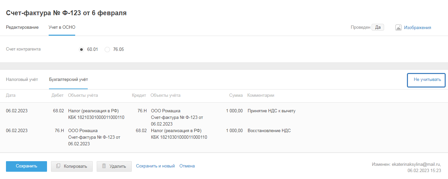Open the Учет в ОСНО tab
Image resolution: width=448 pixels, height=179 pixels.
[x=62, y=27]
